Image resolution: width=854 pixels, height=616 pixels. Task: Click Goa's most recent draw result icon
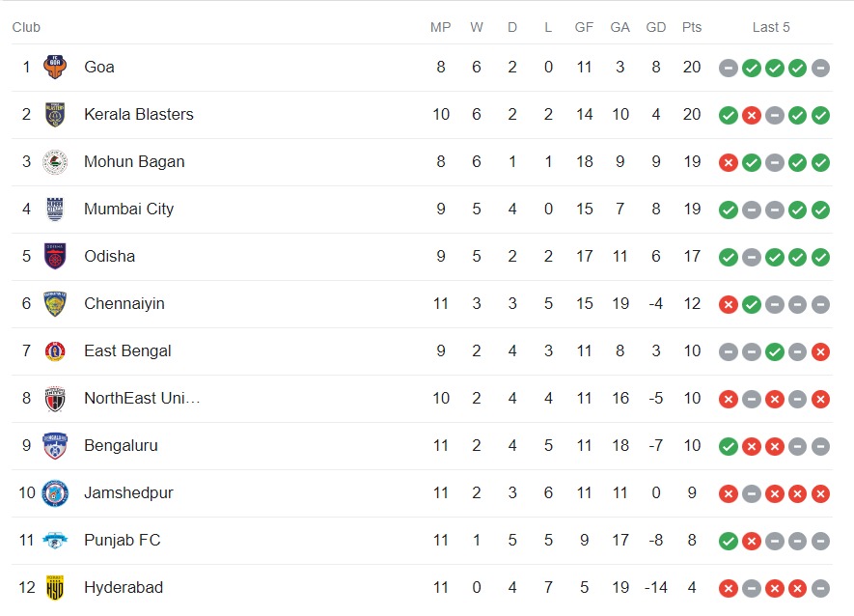(820, 68)
